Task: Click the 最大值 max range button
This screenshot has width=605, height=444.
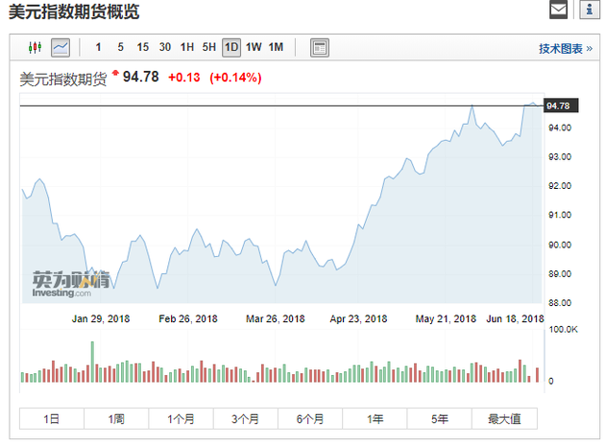Action: tap(504, 419)
